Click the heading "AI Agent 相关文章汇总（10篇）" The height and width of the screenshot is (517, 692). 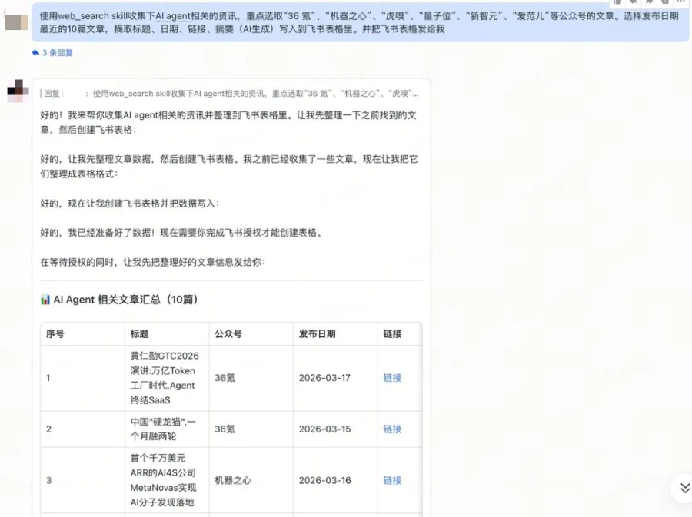coord(119,300)
